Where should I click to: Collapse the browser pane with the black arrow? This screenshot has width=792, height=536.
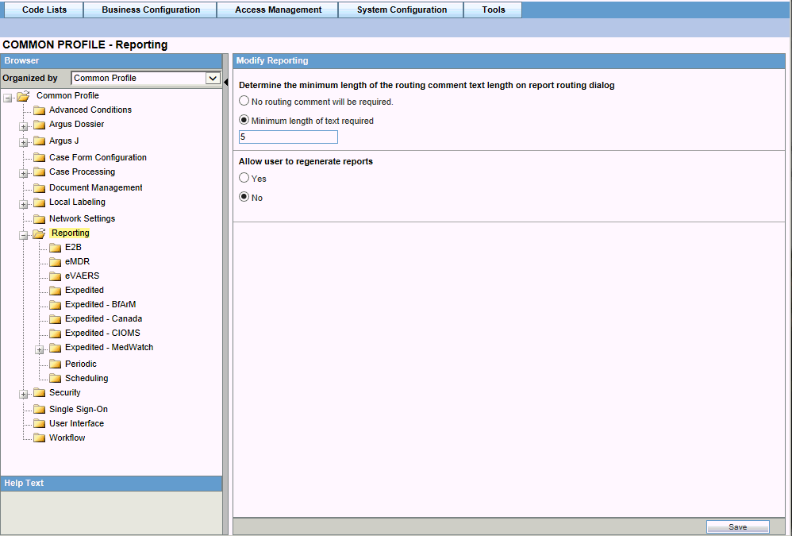tap(226, 81)
